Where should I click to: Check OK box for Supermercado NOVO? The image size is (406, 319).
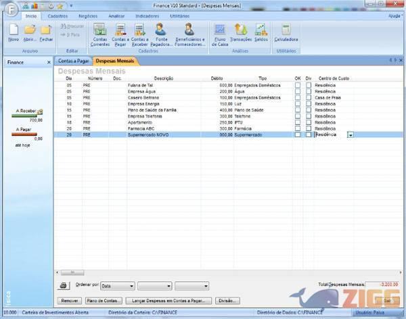tap(298, 134)
